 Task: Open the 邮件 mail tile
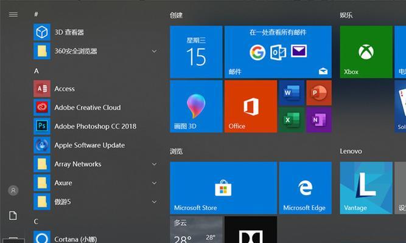278,52
